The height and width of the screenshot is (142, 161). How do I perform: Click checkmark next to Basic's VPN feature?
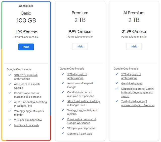(10, 120)
